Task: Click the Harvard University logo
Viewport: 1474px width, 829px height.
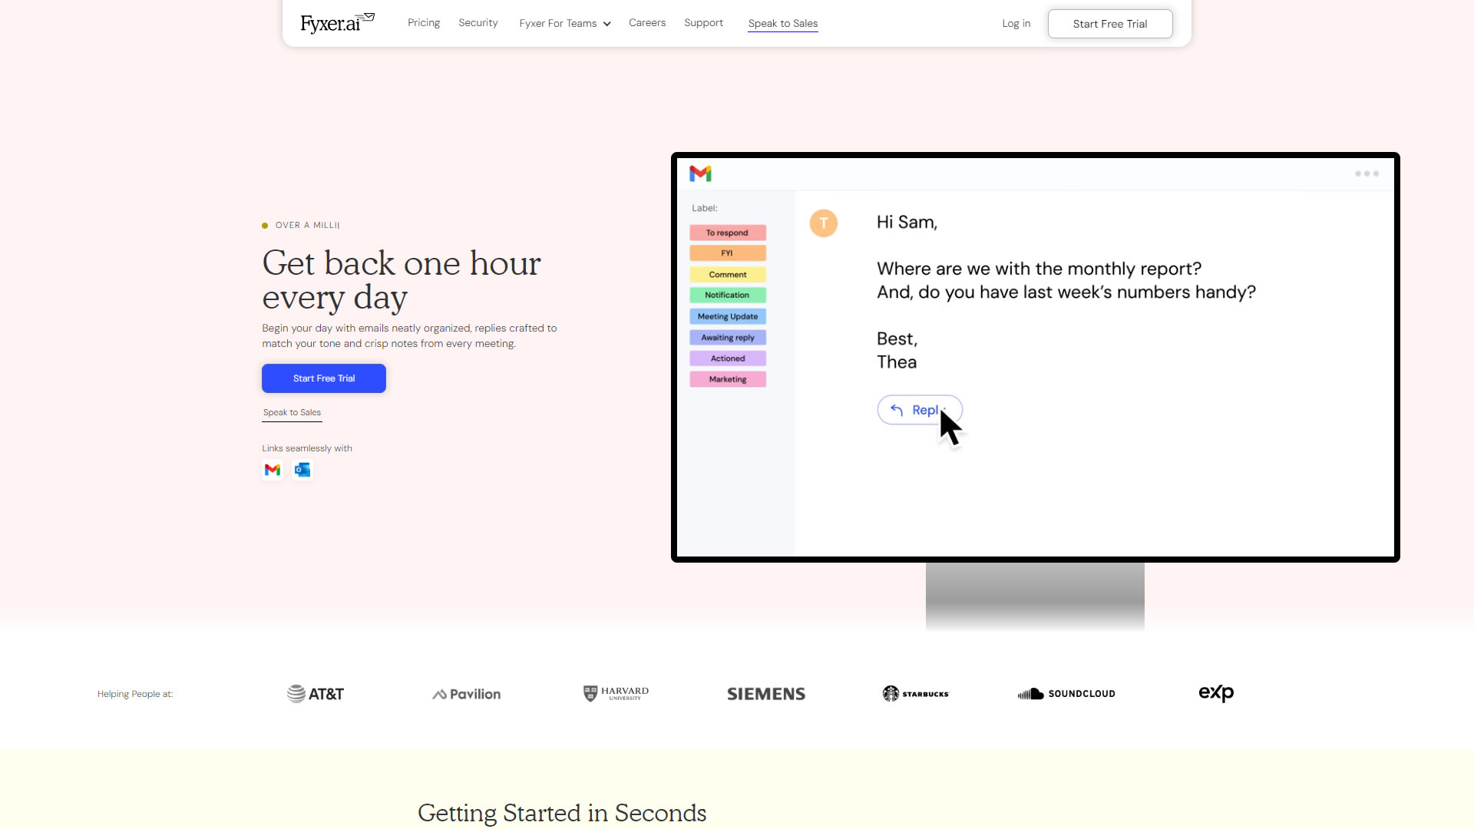Action: 616,694
